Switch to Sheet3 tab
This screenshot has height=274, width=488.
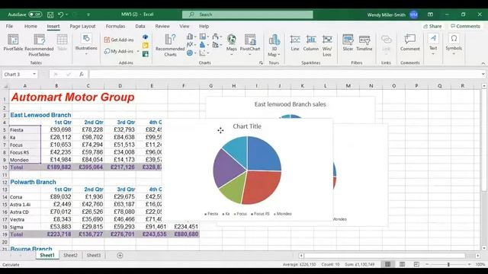tap(94, 256)
